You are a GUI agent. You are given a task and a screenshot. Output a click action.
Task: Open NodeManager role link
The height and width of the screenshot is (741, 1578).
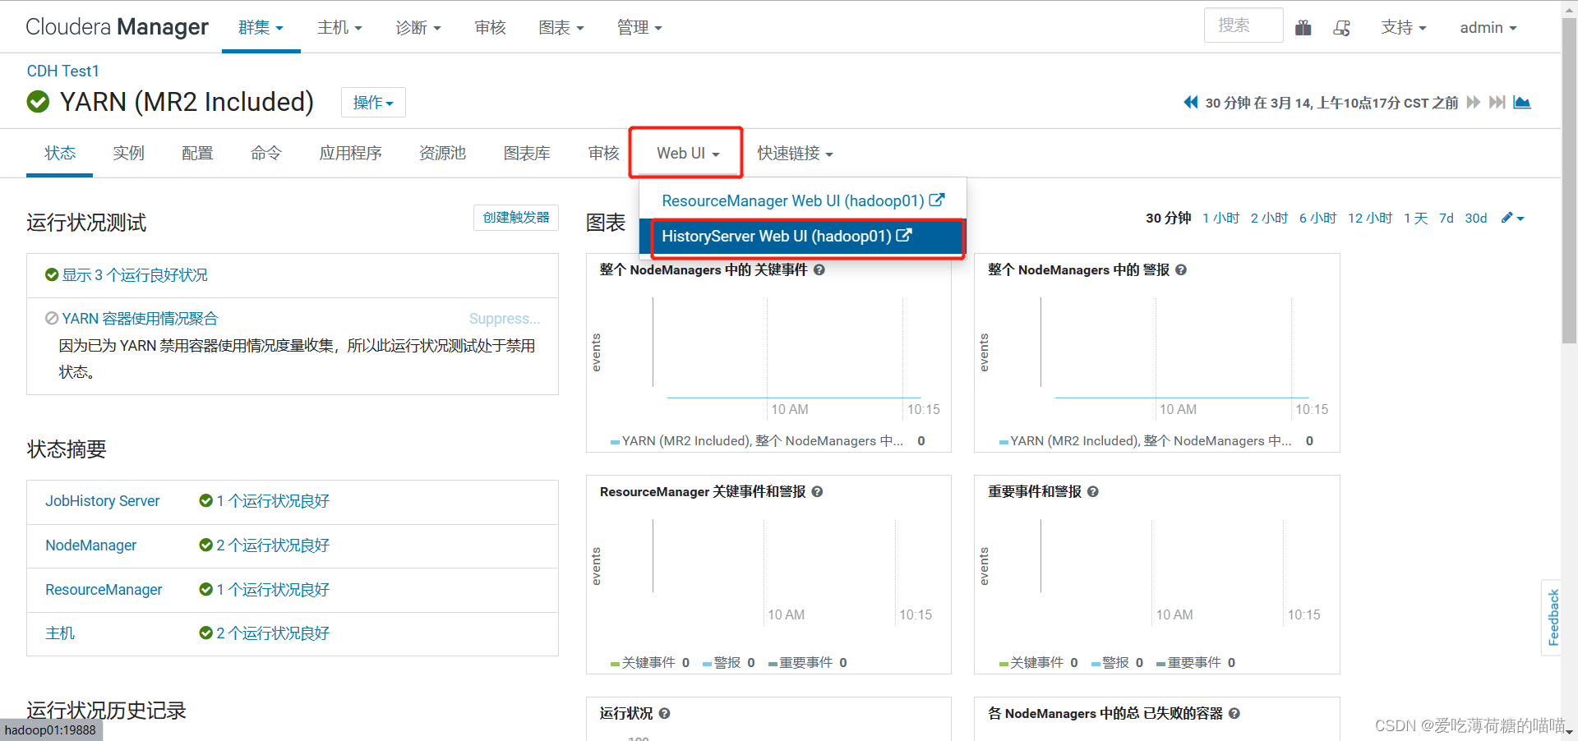pyautogui.click(x=90, y=545)
